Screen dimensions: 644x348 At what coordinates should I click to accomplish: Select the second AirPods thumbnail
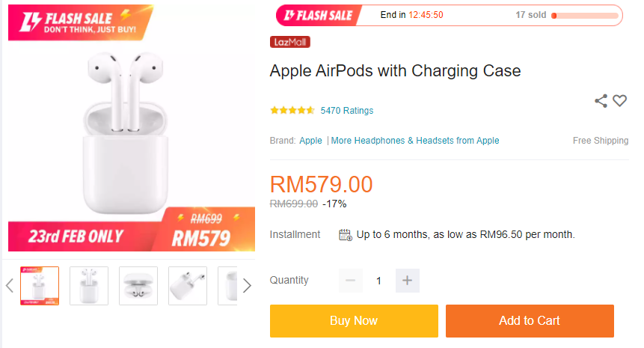point(89,286)
